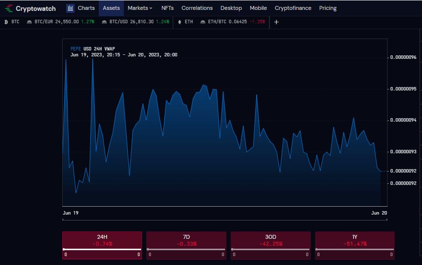
Task: Select the 24H period card
Action: (102, 245)
